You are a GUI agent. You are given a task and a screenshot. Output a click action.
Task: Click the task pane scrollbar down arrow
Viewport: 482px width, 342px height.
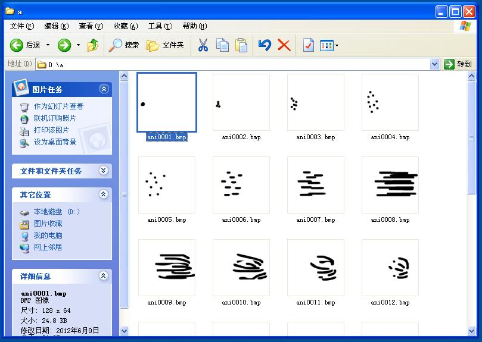(x=124, y=331)
